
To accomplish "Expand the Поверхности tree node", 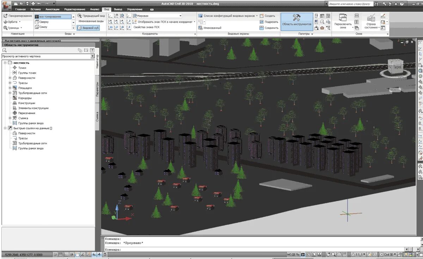I will tap(10, 78).
